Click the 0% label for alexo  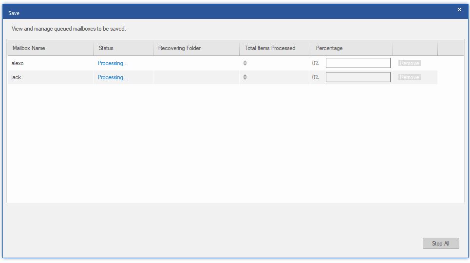coord(316,63)
